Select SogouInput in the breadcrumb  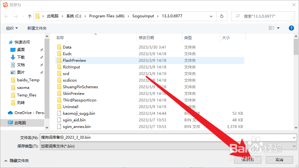(143, 16)
